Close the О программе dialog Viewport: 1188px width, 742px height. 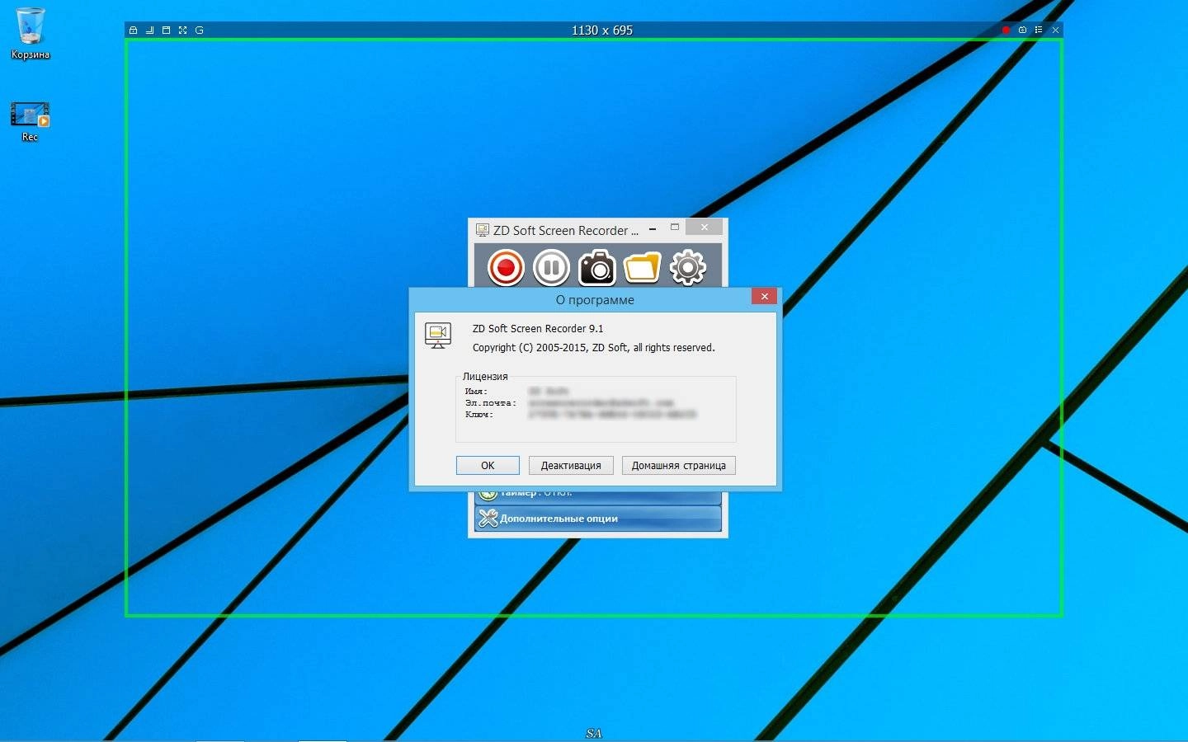tap(764, 296)
